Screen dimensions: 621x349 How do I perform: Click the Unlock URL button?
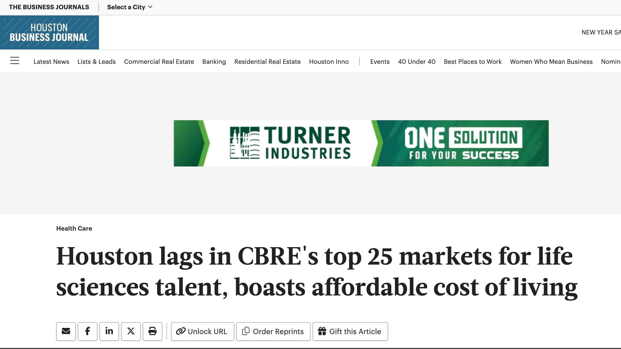tap(203, 331)
